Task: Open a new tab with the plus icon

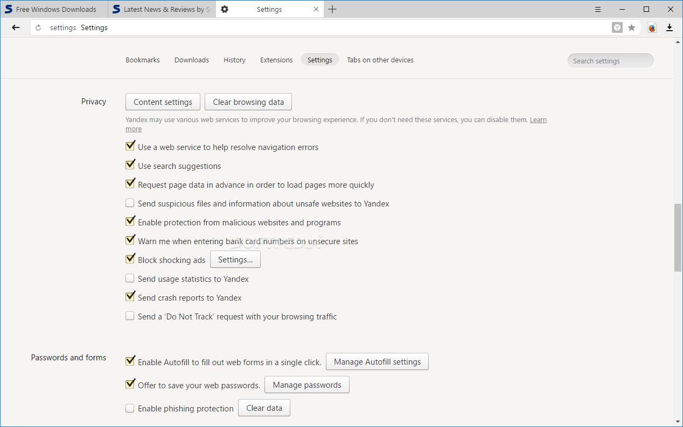Action: (x=332, y=9)
